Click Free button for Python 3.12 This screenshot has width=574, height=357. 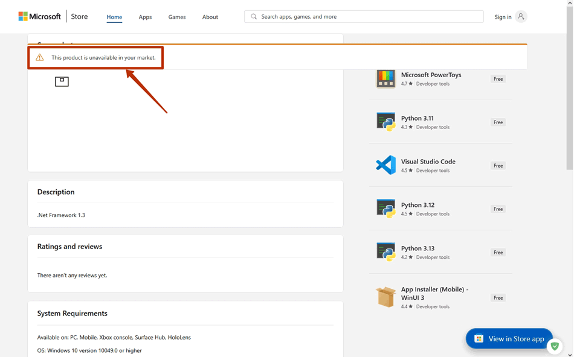(498, 209)
